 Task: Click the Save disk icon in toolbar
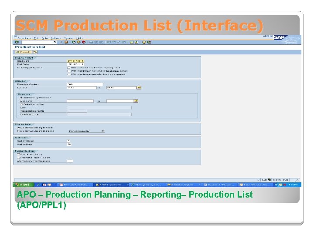tap(66, 42)
